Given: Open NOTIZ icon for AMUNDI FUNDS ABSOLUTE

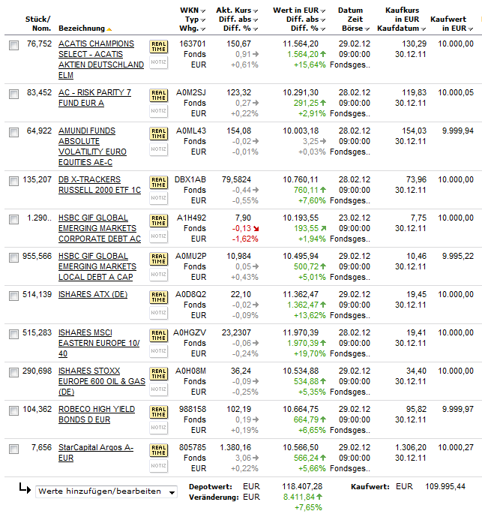Looking at the screenshot, I should coord(158,149).
